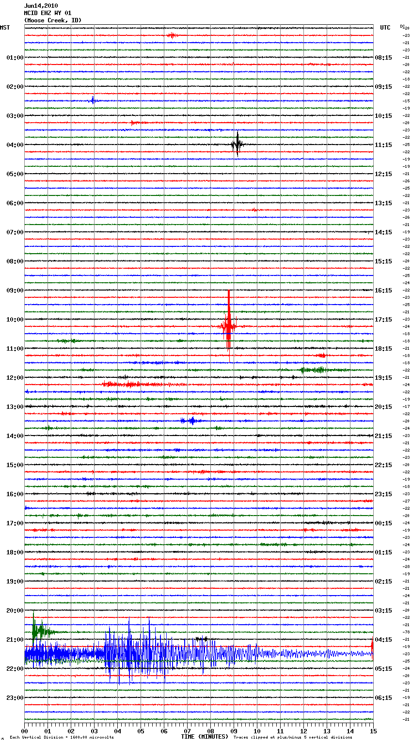Click the 03 minute tick label
This screenshot has width=412, height=744.
click(94, 731)
